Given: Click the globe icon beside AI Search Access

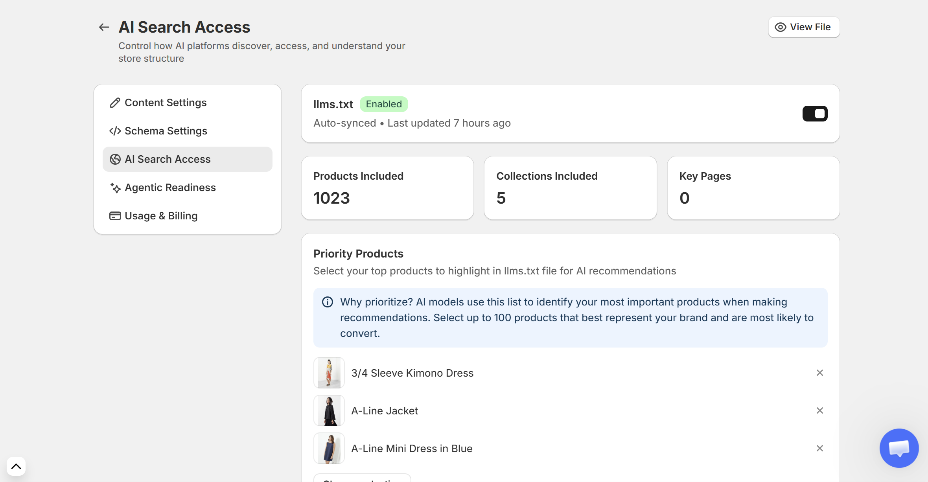Looking at the screenshot, I should 115,159.
